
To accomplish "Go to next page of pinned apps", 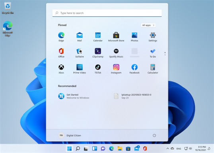I will click(x=165, y=55).
